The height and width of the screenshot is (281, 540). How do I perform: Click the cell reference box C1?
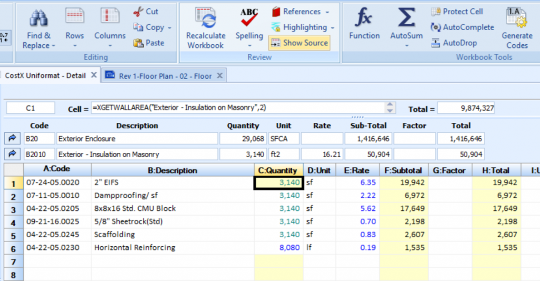30,108
